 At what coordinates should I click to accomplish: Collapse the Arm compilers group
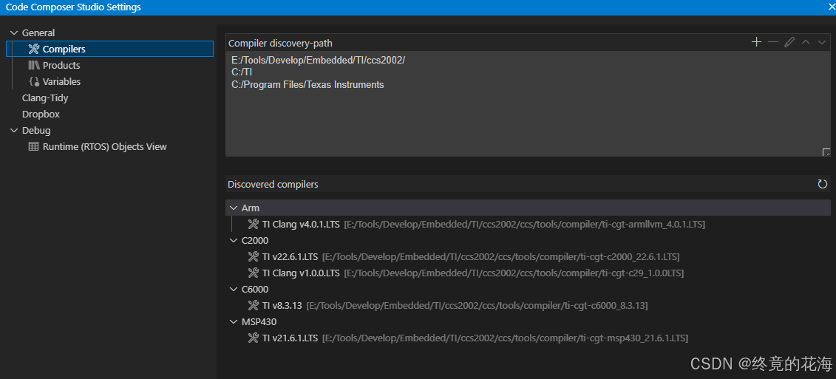pyautogui.click(x=233, y=208)
